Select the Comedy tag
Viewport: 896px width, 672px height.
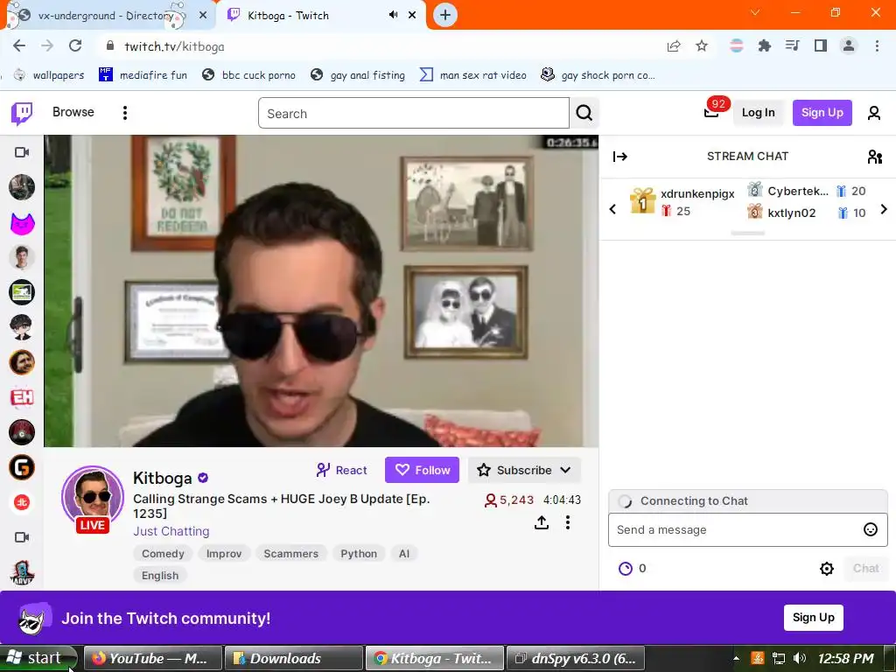(163, 554)
